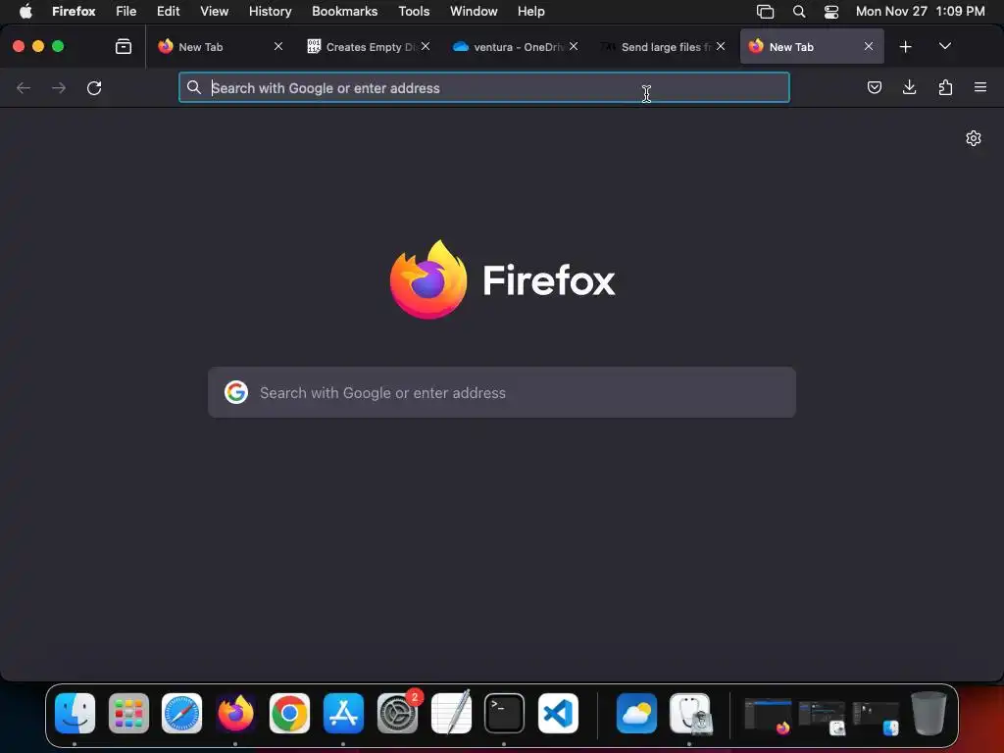Focus the URL address bar
Viewport: 1004px width, 753px height.
point(484,87)
